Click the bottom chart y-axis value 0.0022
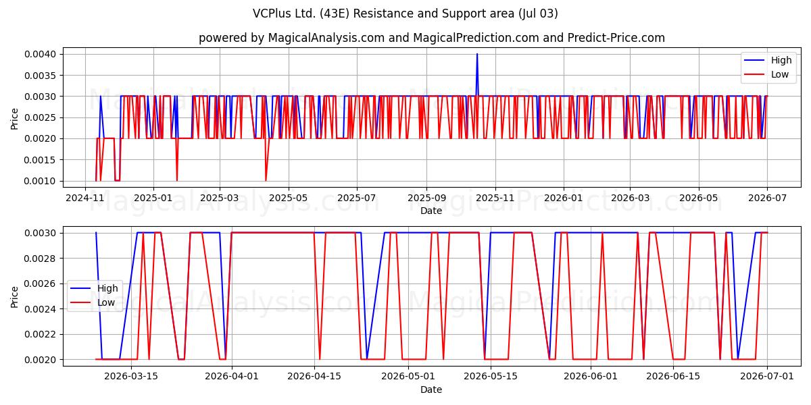 42,335
